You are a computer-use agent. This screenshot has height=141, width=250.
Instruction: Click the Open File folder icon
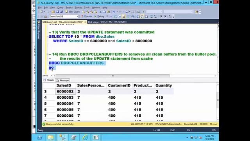(x=53, y=12)
